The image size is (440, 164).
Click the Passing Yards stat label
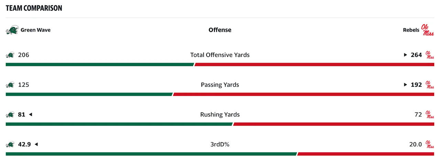pyautogui.click(x=220, y=85)
